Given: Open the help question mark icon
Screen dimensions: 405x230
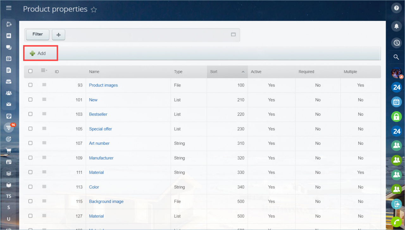Looking at the screenshot, I should pos(396,9).
